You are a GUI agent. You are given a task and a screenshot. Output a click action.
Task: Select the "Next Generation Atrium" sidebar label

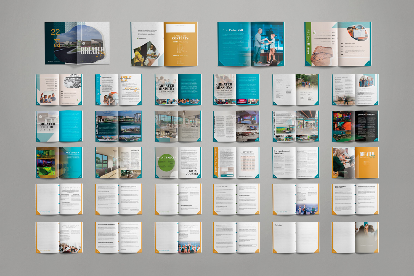point(274,123)
